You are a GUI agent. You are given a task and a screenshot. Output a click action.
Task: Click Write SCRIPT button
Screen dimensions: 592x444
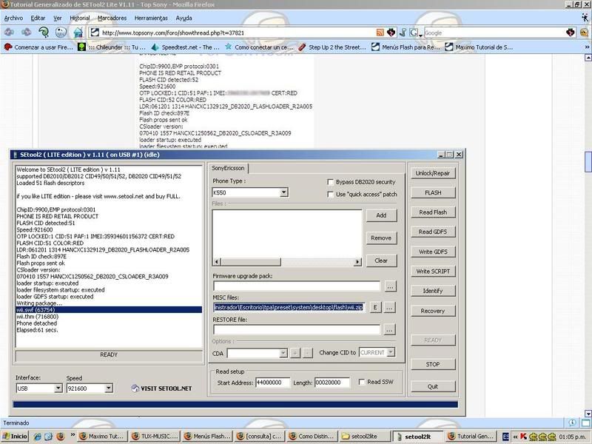(433, 271)
